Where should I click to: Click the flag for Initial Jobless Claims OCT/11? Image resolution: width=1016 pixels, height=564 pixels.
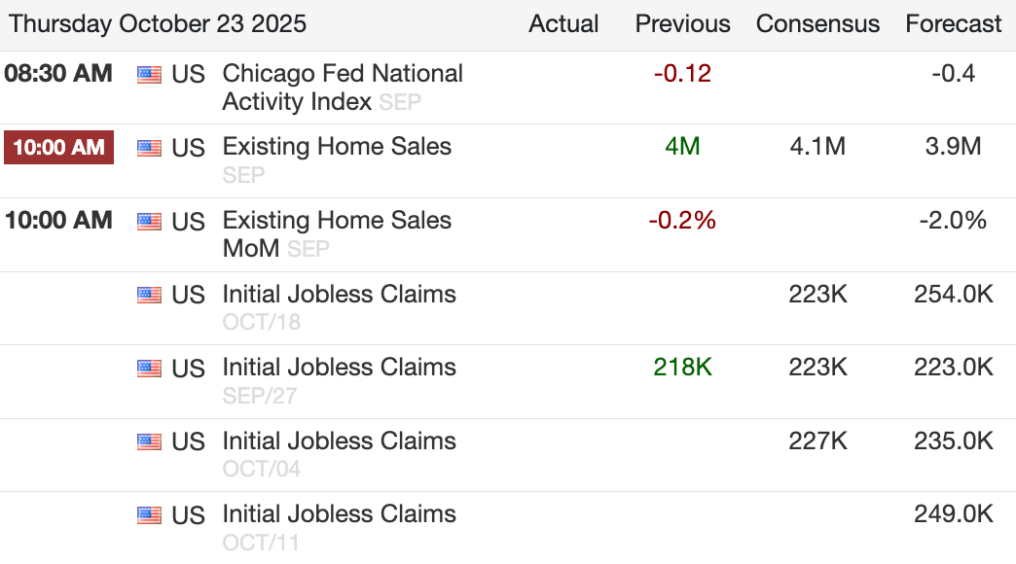click(149, 515)
